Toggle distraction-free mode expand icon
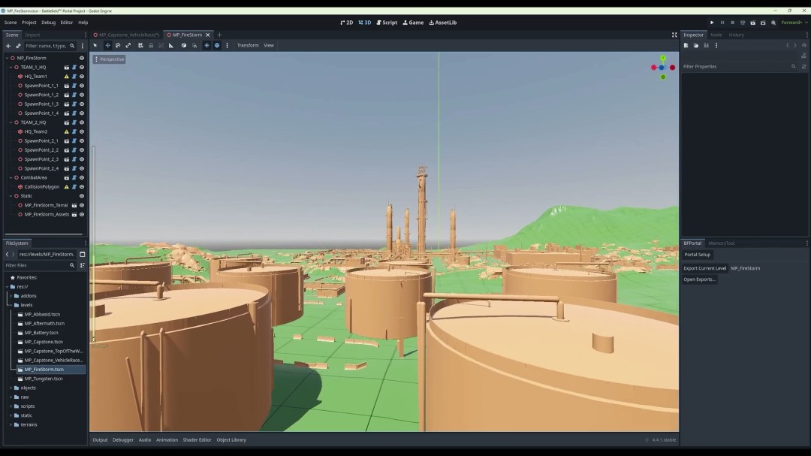Viewport: 811px width, 456px height. tap(674, 35)
